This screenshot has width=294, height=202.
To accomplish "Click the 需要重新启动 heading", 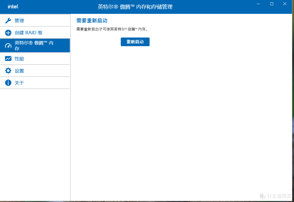I will [92, 21].
